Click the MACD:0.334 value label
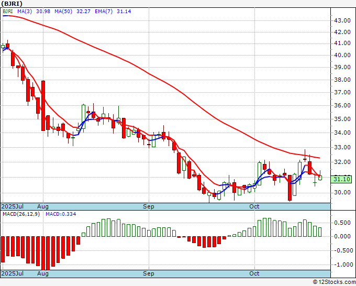This screenshot has width=356, height=286. [61, 214]
